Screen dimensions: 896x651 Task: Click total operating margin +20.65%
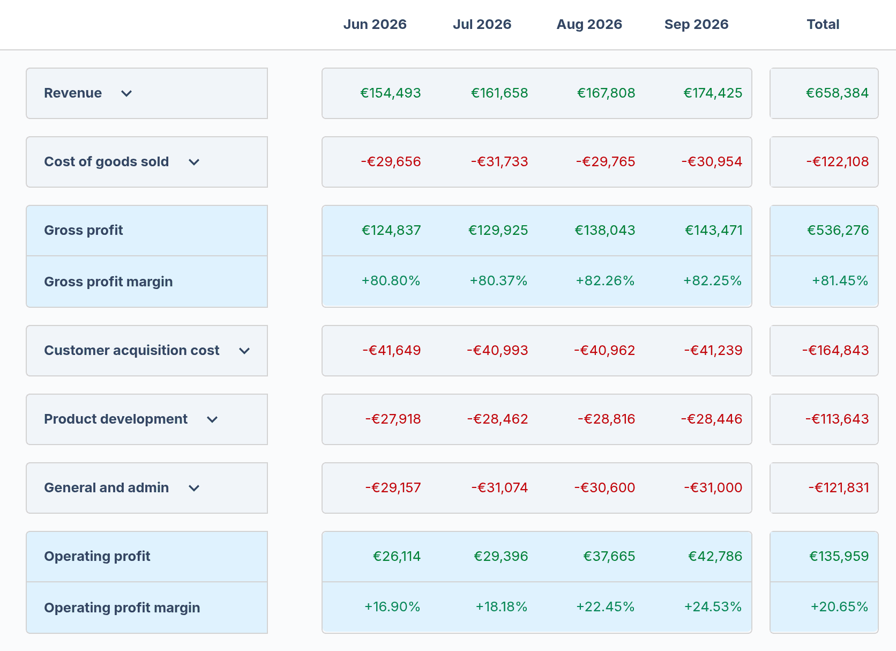coord(839,606)
